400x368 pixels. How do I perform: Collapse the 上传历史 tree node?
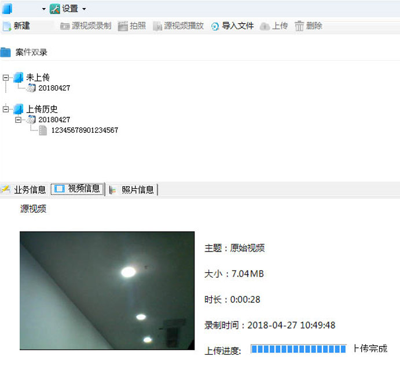tap(6, 110)
